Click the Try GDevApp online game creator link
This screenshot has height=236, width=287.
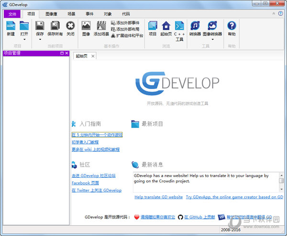click(x=234, y=197)
